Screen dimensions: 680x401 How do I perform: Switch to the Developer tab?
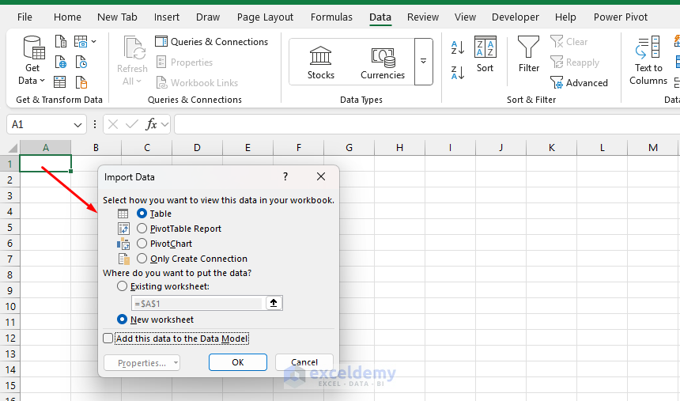pos(516,17)
